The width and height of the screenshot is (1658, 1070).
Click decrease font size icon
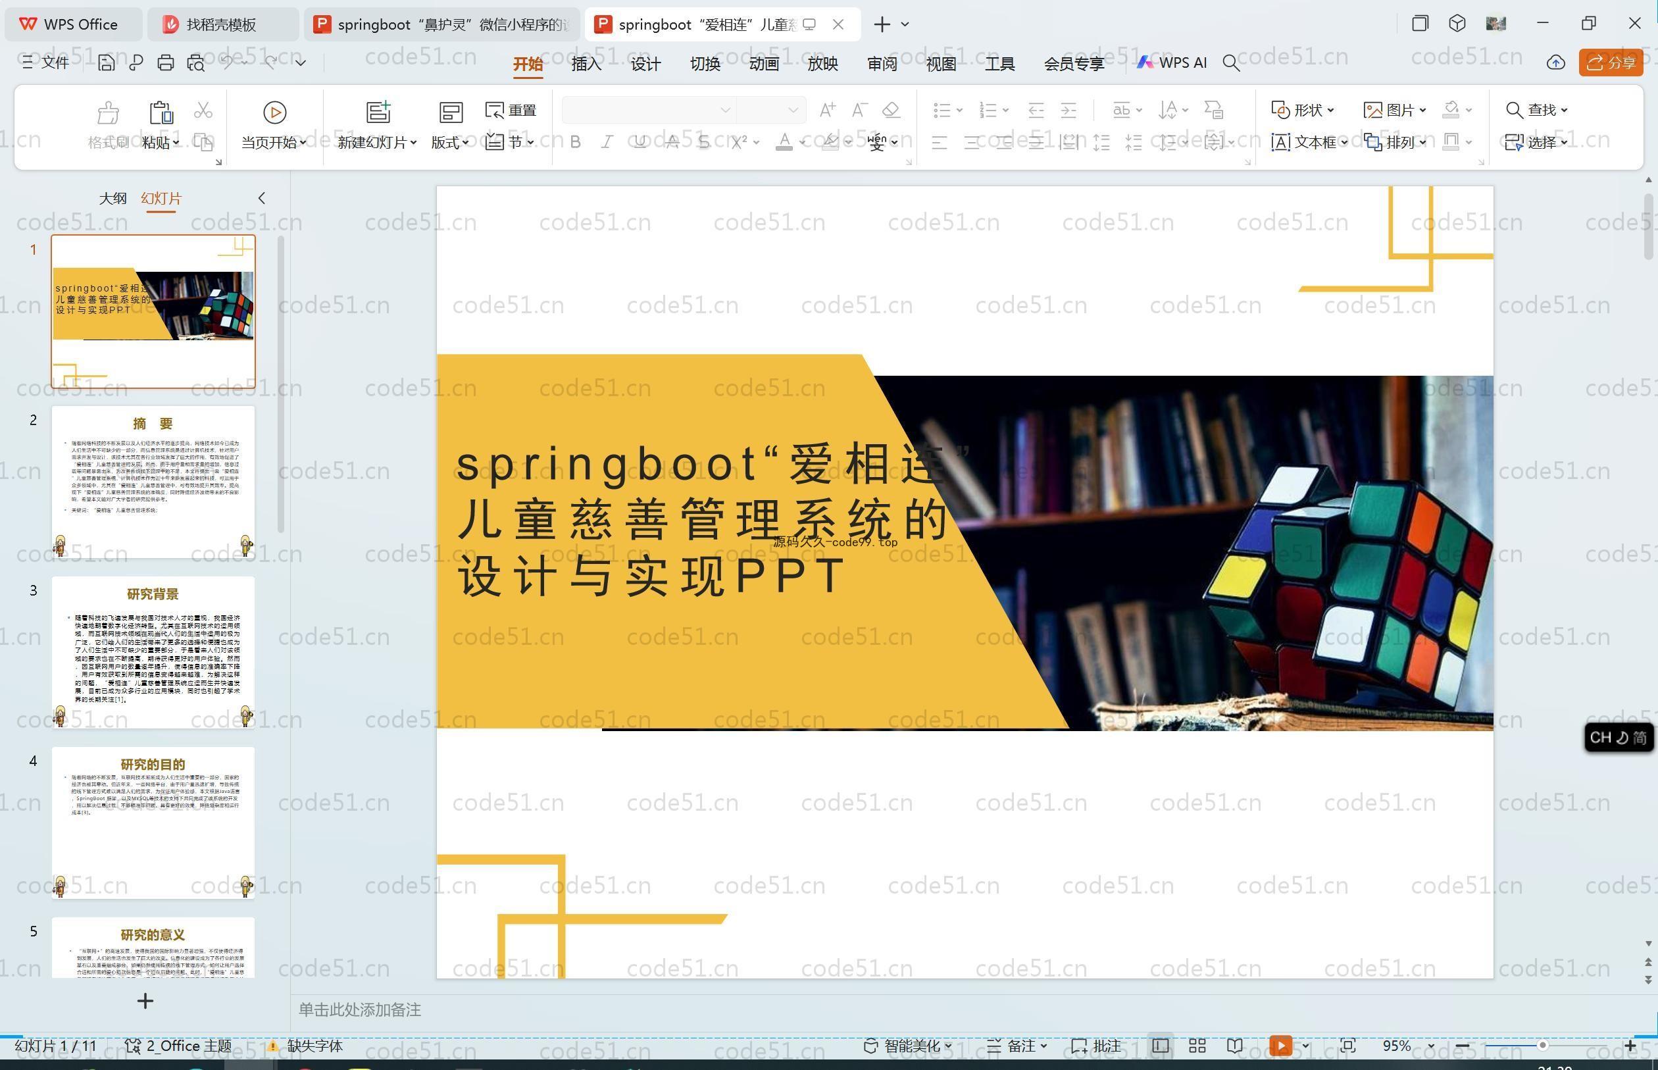[x=859, y=110]
